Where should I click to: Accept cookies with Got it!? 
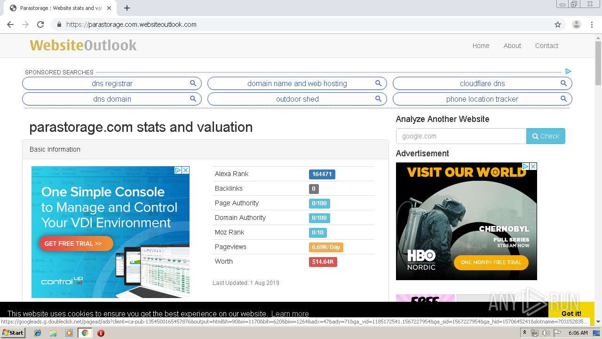(571, 314)
